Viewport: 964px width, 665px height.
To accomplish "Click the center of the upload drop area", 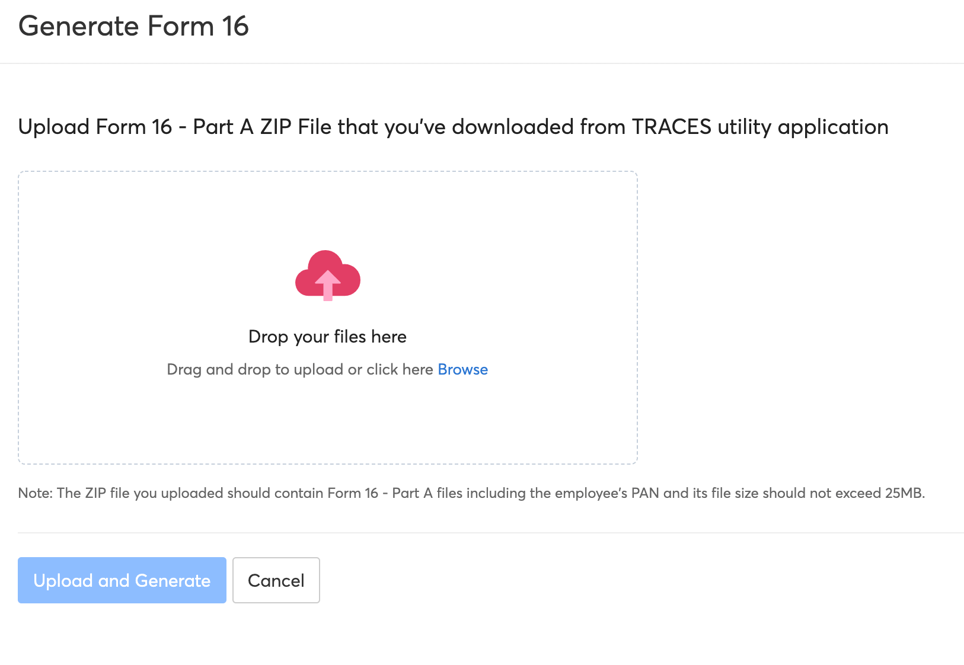I will tap(328, 317).
